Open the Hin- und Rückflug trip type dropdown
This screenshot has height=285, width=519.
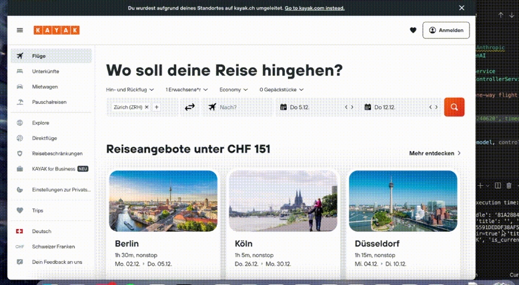pos(129,89)
